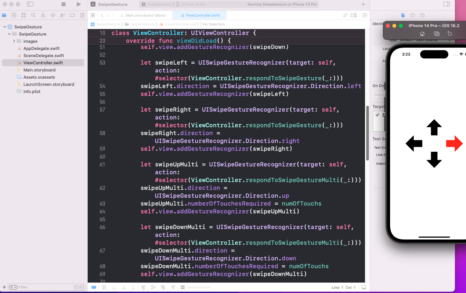
Task: Open the Source Control navigator
Action: tap(14, 15)
